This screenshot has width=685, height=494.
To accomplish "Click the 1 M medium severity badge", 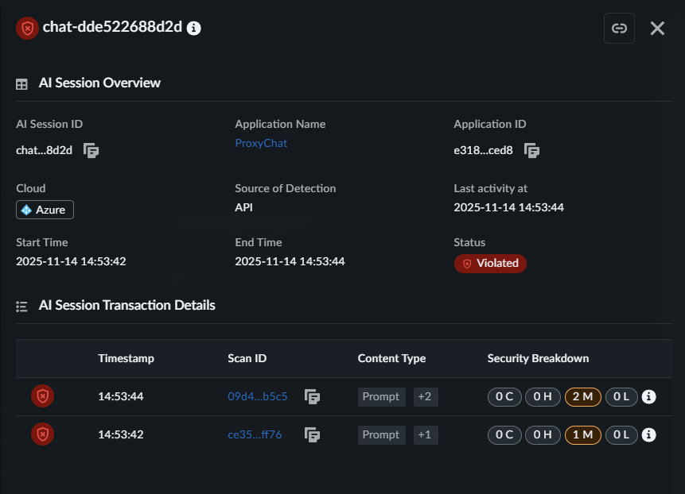I will (x=582, y=434).
